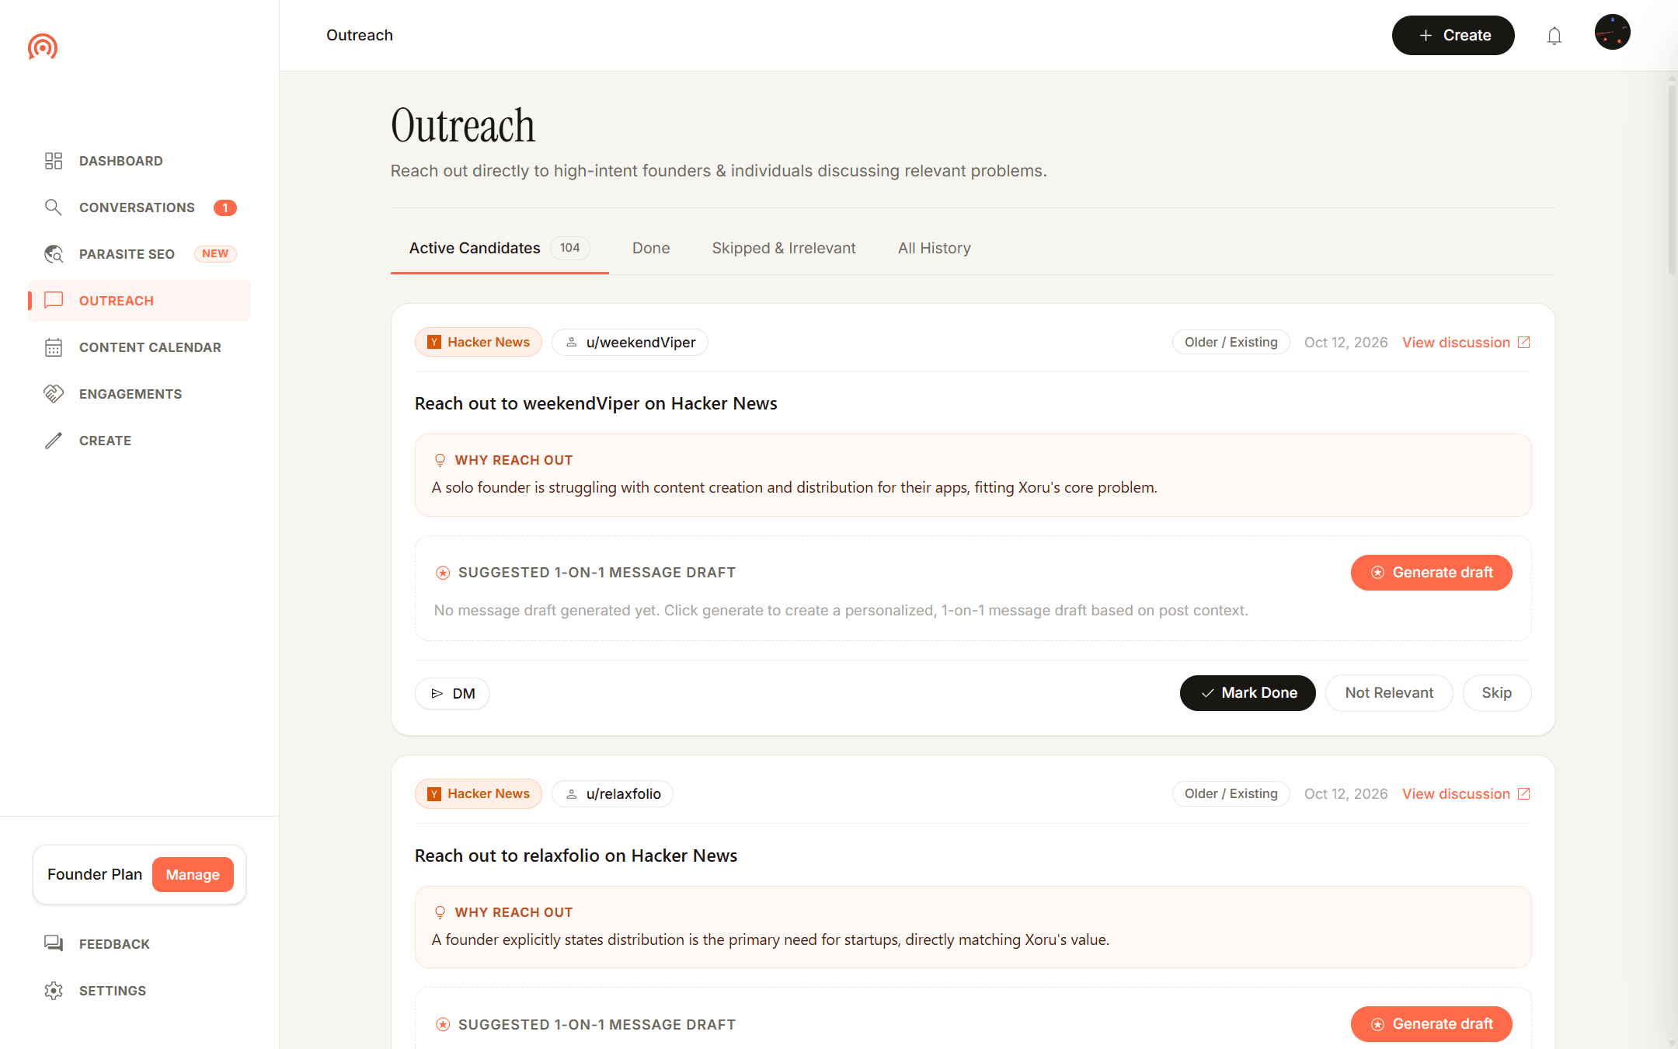
Task: Click user icon beside u/relaxfolio
Action: (x=572, y=794)
